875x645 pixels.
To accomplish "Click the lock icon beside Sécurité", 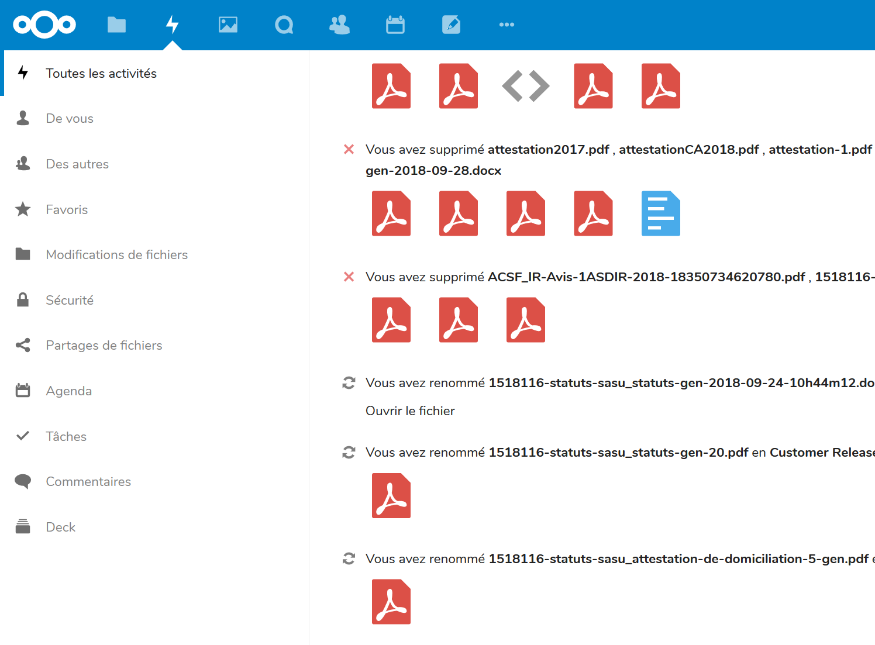I will coord(23,299).
